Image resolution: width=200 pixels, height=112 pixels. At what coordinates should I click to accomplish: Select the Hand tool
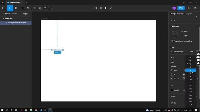45,8
